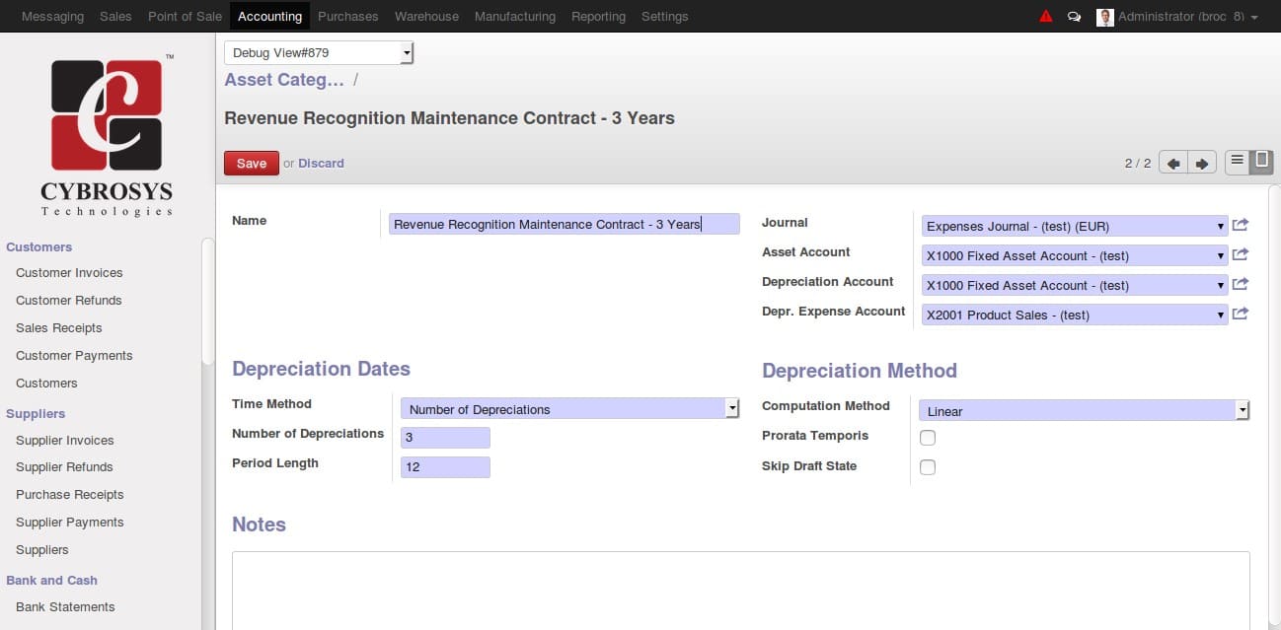Open Supplier Refunds in sidebar

click(64, 467)
